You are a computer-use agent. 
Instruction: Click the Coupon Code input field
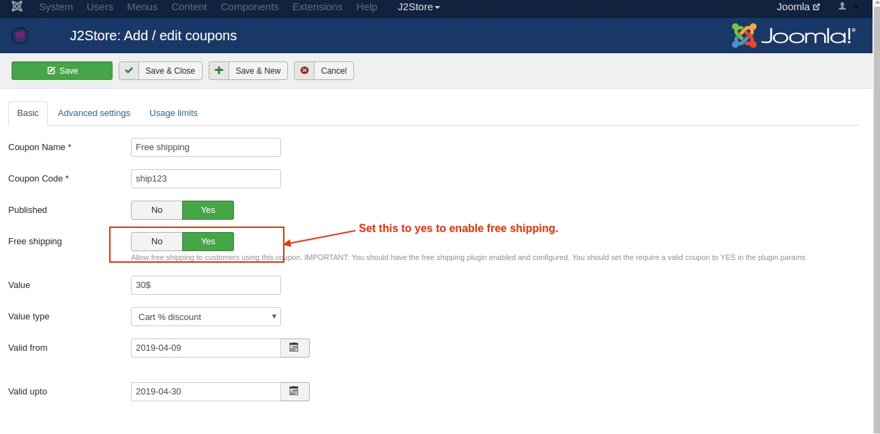pos(205,179)
